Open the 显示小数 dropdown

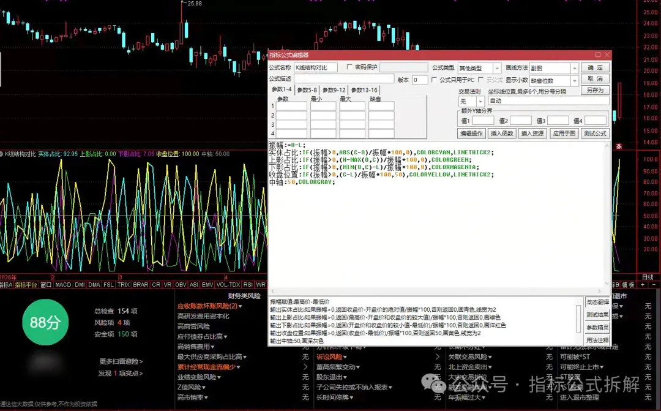(x=574, y=80)
